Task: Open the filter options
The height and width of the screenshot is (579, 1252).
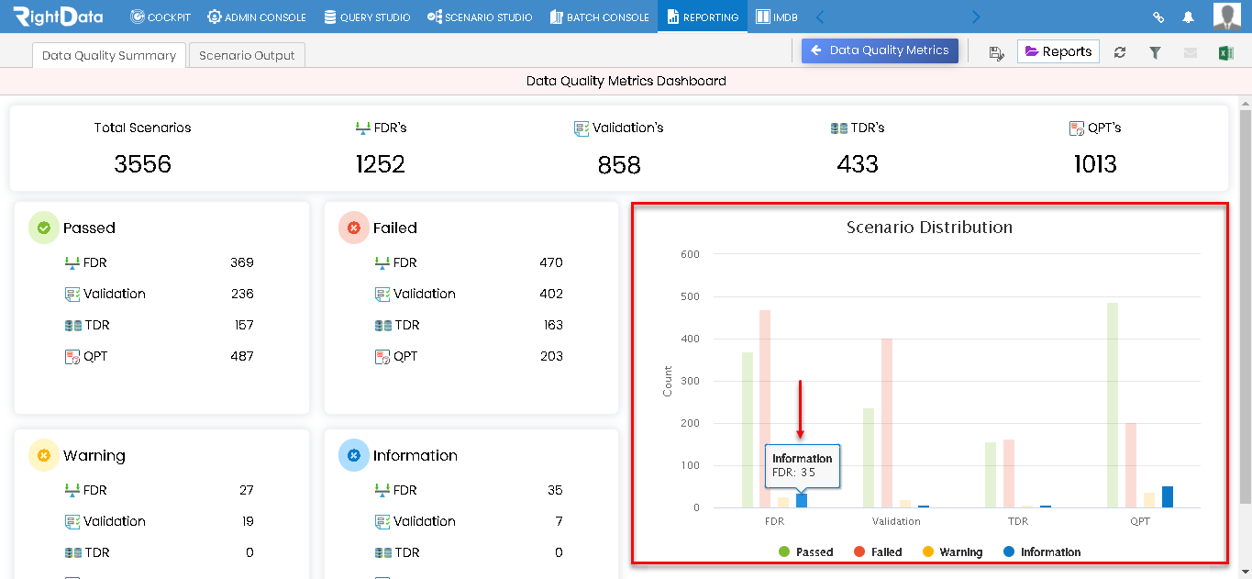Action: [x=1155, y=52]
